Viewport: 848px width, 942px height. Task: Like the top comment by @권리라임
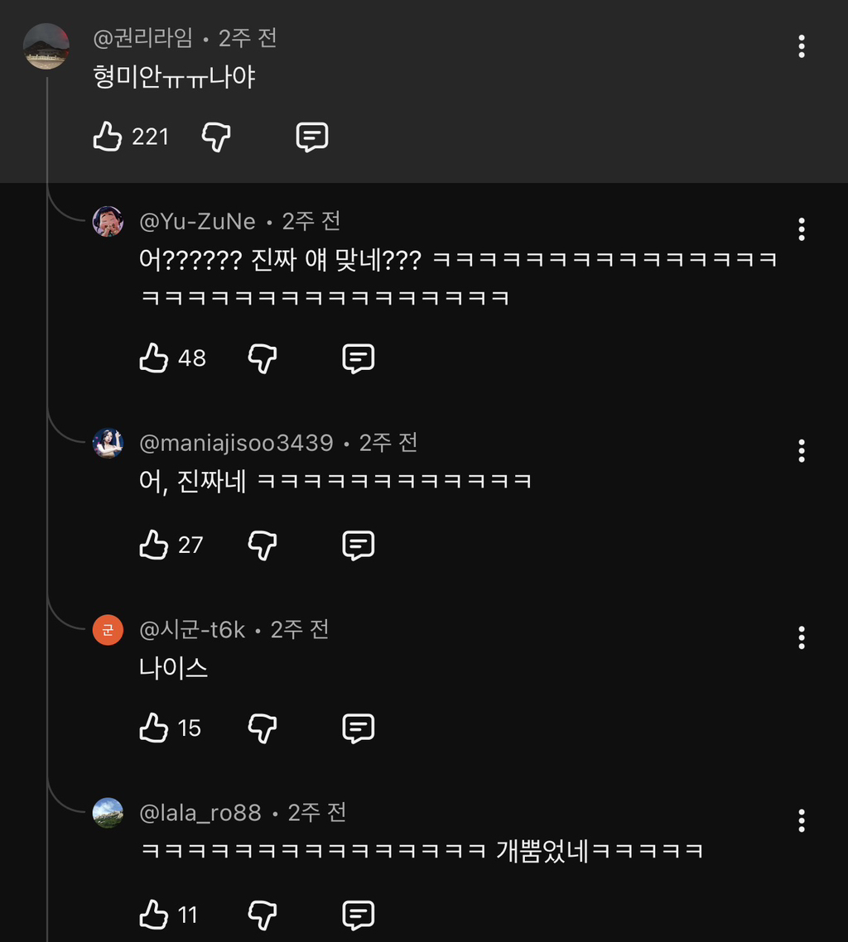108,137
